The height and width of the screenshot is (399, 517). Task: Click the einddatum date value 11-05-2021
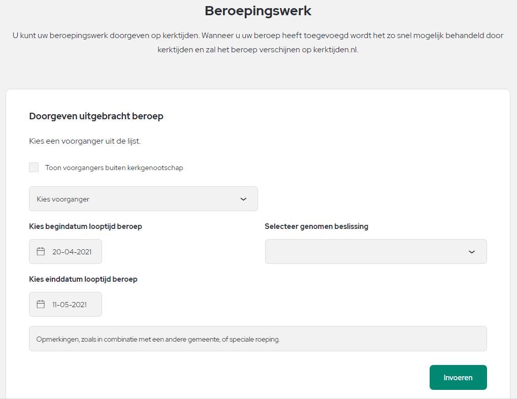pyautogui.click(x=70, y=305)
